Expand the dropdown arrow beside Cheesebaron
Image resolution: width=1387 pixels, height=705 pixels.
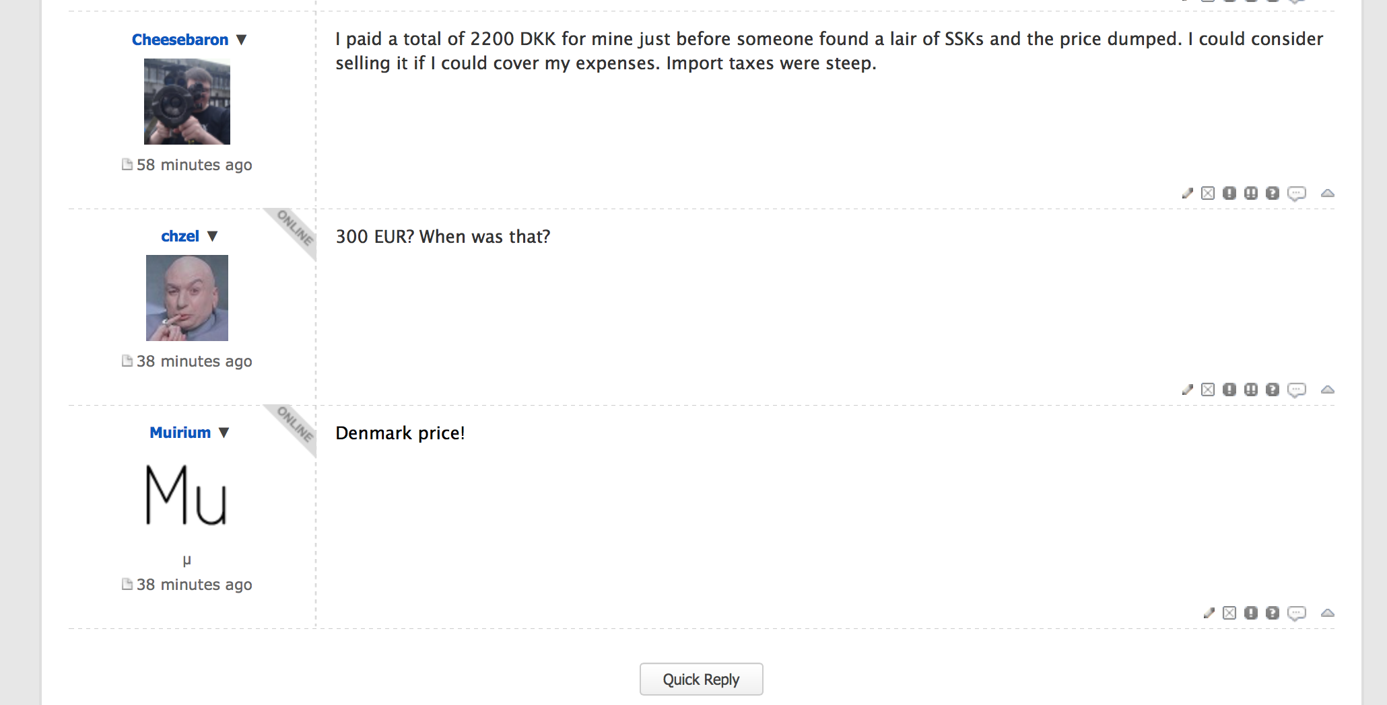pos(242,40)
